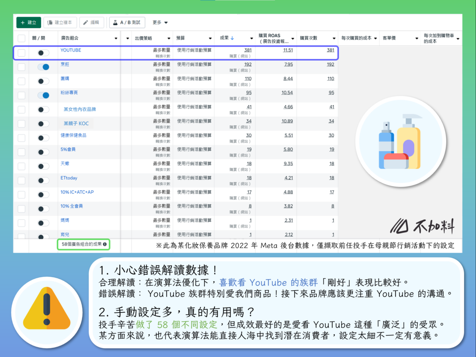Click the ETtoday ad set name
This screenshot has width=476, height=357.
69,178
